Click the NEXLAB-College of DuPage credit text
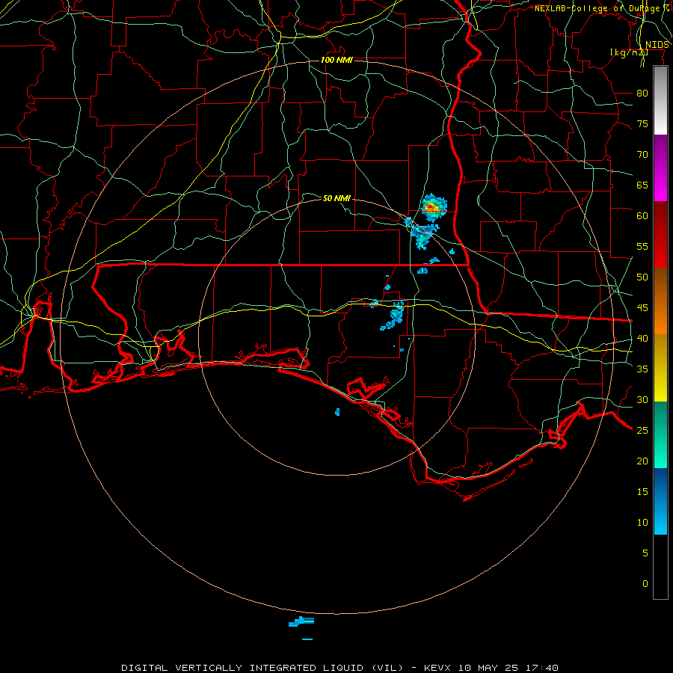 coord(602,8)
